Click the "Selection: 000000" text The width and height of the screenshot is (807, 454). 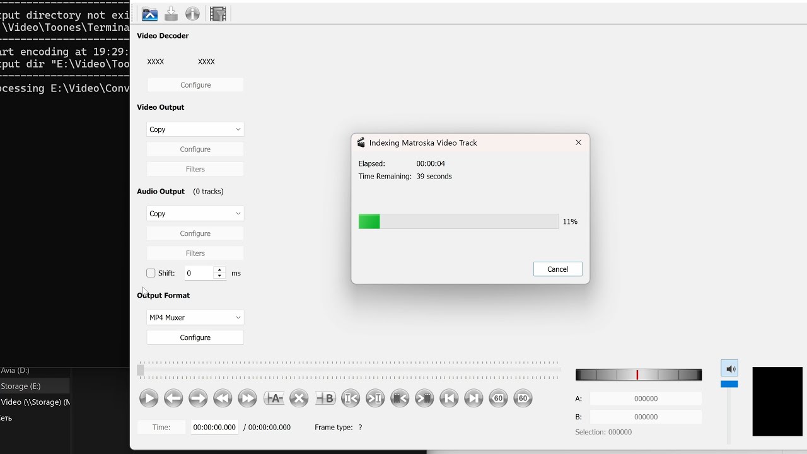pyautogui.click(x=603, y=432)
